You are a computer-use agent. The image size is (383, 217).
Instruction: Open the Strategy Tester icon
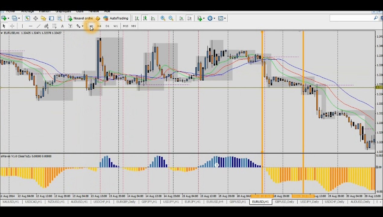tap(59, 18)
